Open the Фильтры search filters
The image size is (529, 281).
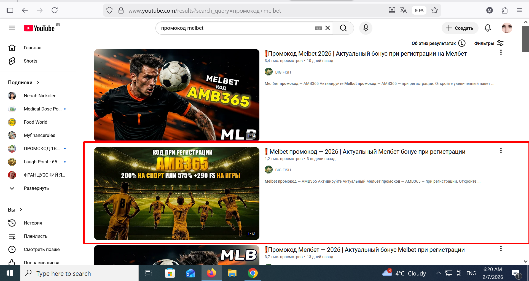coord(489,43)
